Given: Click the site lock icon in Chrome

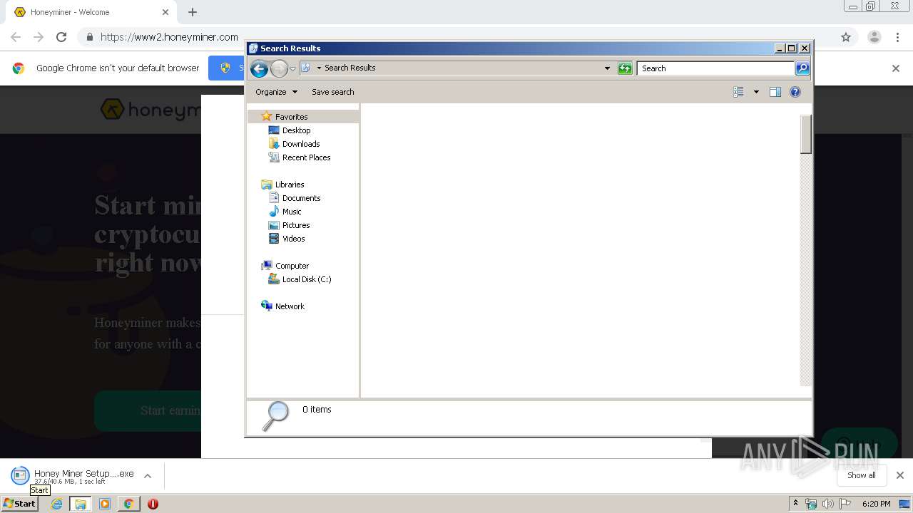Looking at the screenshot, I should pos(90,37).
